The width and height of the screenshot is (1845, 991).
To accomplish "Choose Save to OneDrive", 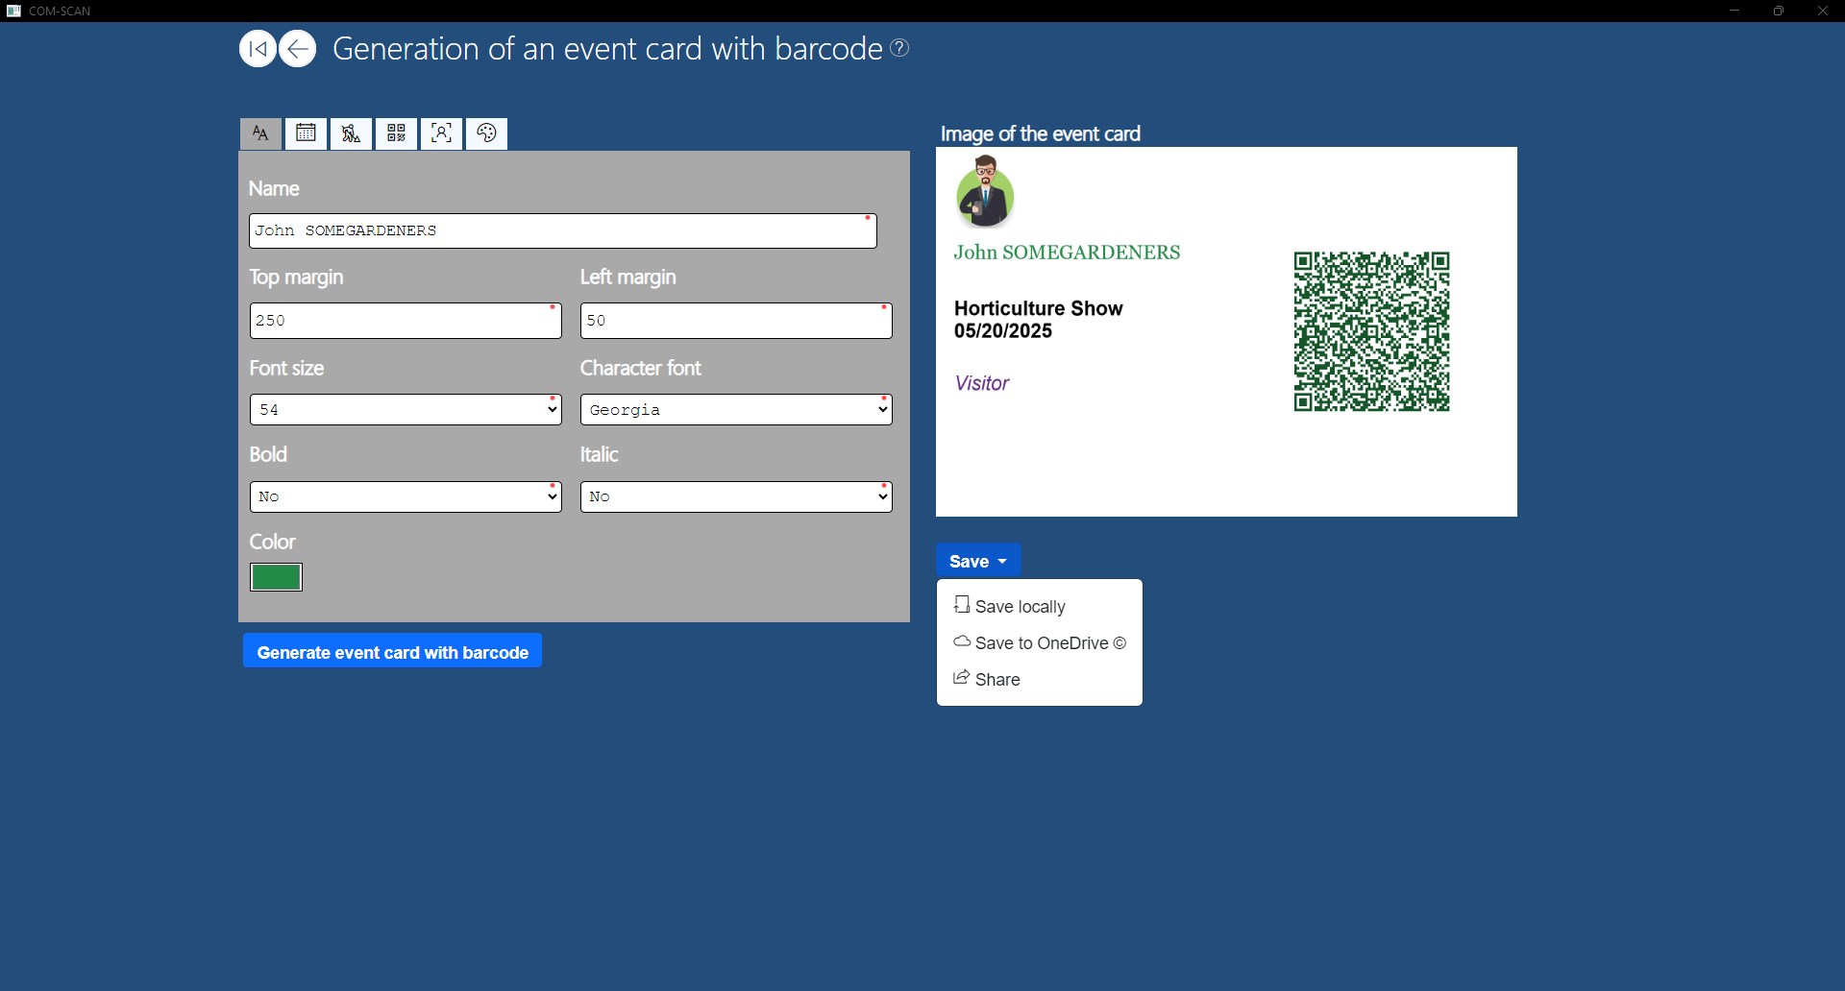I will point(1040,643).
